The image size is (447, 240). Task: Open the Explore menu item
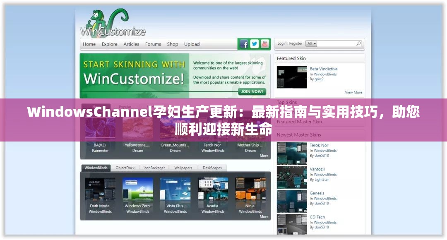click(110, 44)
